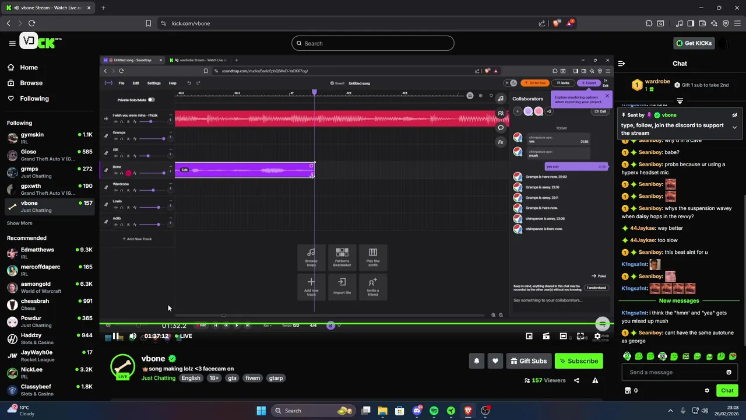
Task: Click the English tag
Action: pyautogui.click(x=191, y=378)
